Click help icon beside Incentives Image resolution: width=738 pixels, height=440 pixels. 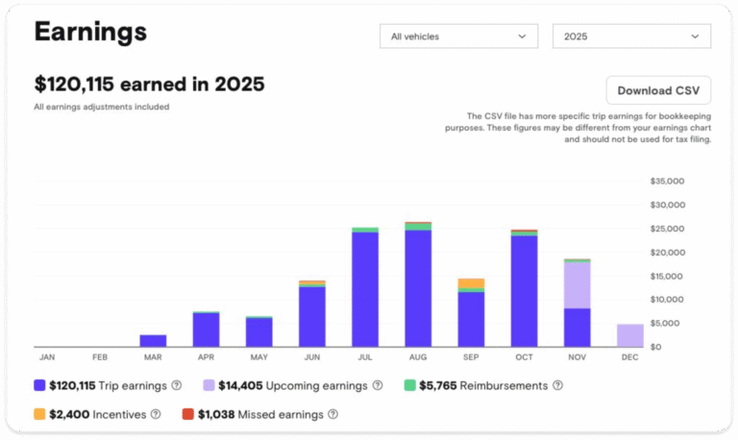[x=156, y=414]
